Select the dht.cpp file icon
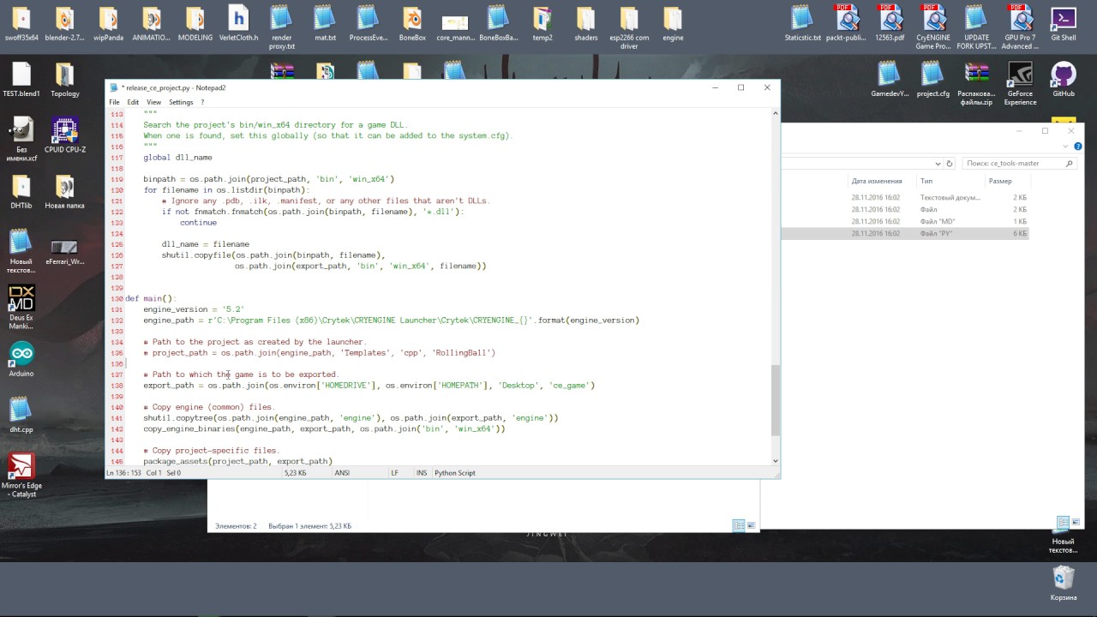The image size is (1097, 617). [x=21, y=415]
